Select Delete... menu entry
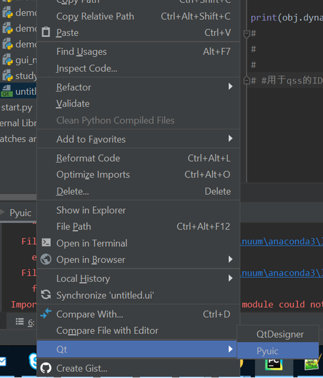 click(138, 191)
